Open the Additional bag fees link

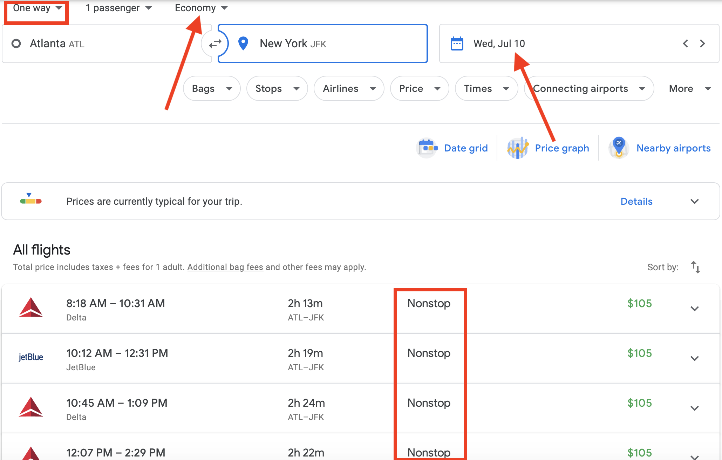pyautogui.click(x=225, y=267)
